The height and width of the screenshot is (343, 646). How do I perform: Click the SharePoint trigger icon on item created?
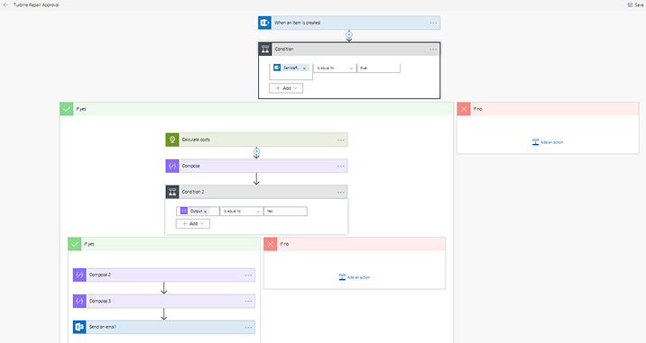click(x=264, y=23)
